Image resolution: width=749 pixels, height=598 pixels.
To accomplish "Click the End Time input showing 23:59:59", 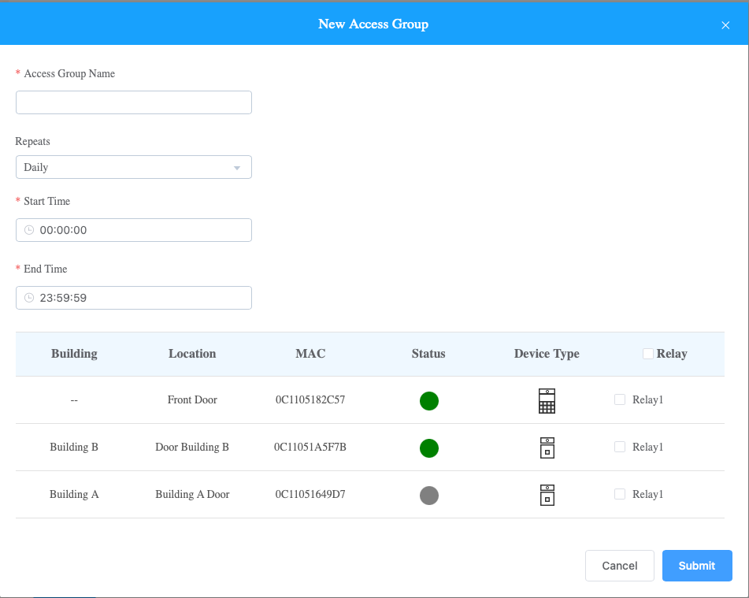I will [x=133, y=297].
